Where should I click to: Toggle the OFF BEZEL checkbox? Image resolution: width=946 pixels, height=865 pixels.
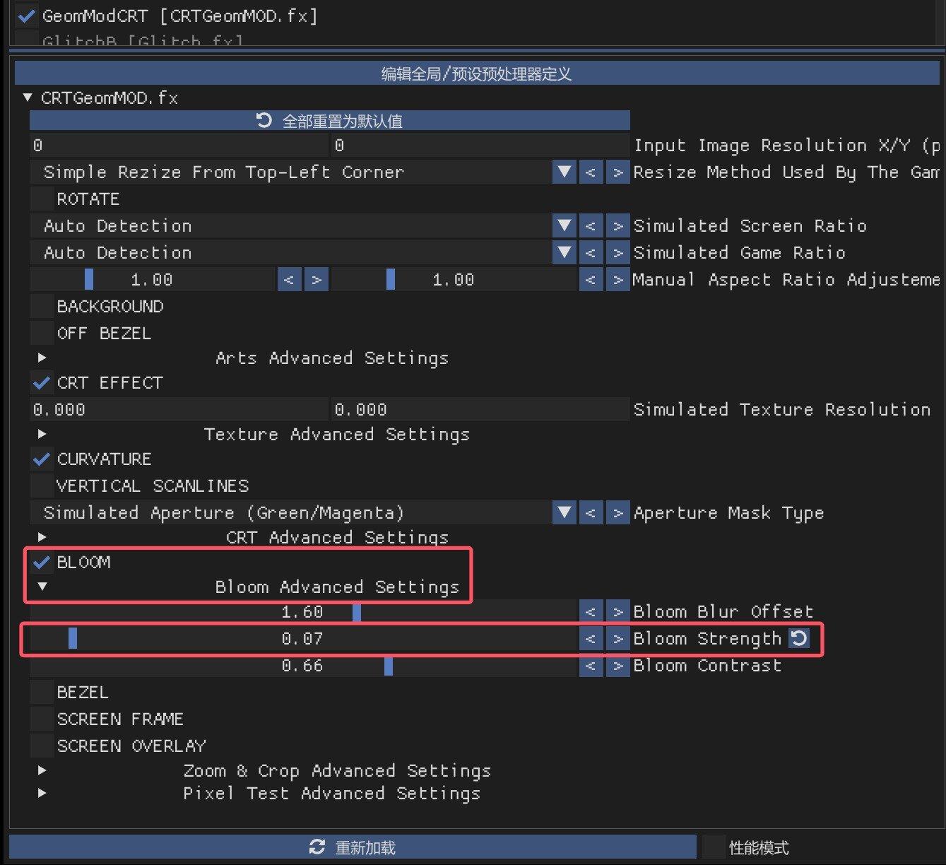pyautogui.click(x=42, y=334)
